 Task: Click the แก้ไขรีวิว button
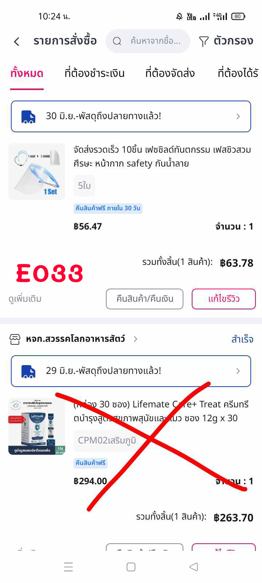pos(224,299)
